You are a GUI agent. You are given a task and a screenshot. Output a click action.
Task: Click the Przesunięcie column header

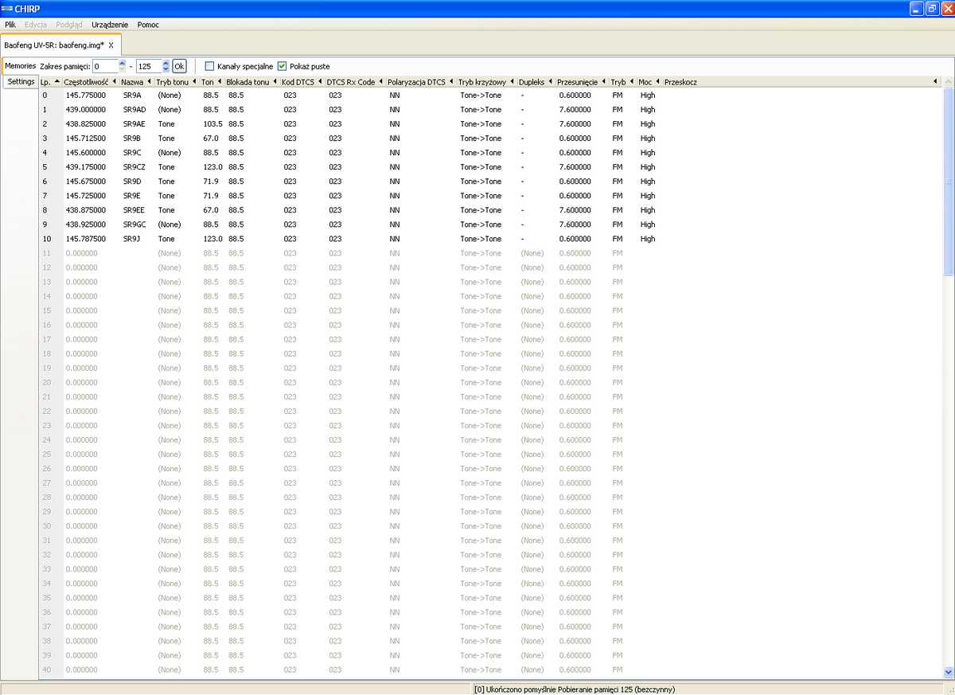577,82
